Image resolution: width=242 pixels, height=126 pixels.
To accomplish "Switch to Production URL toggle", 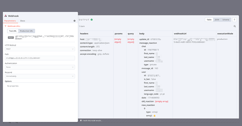I will click(27, 31).
